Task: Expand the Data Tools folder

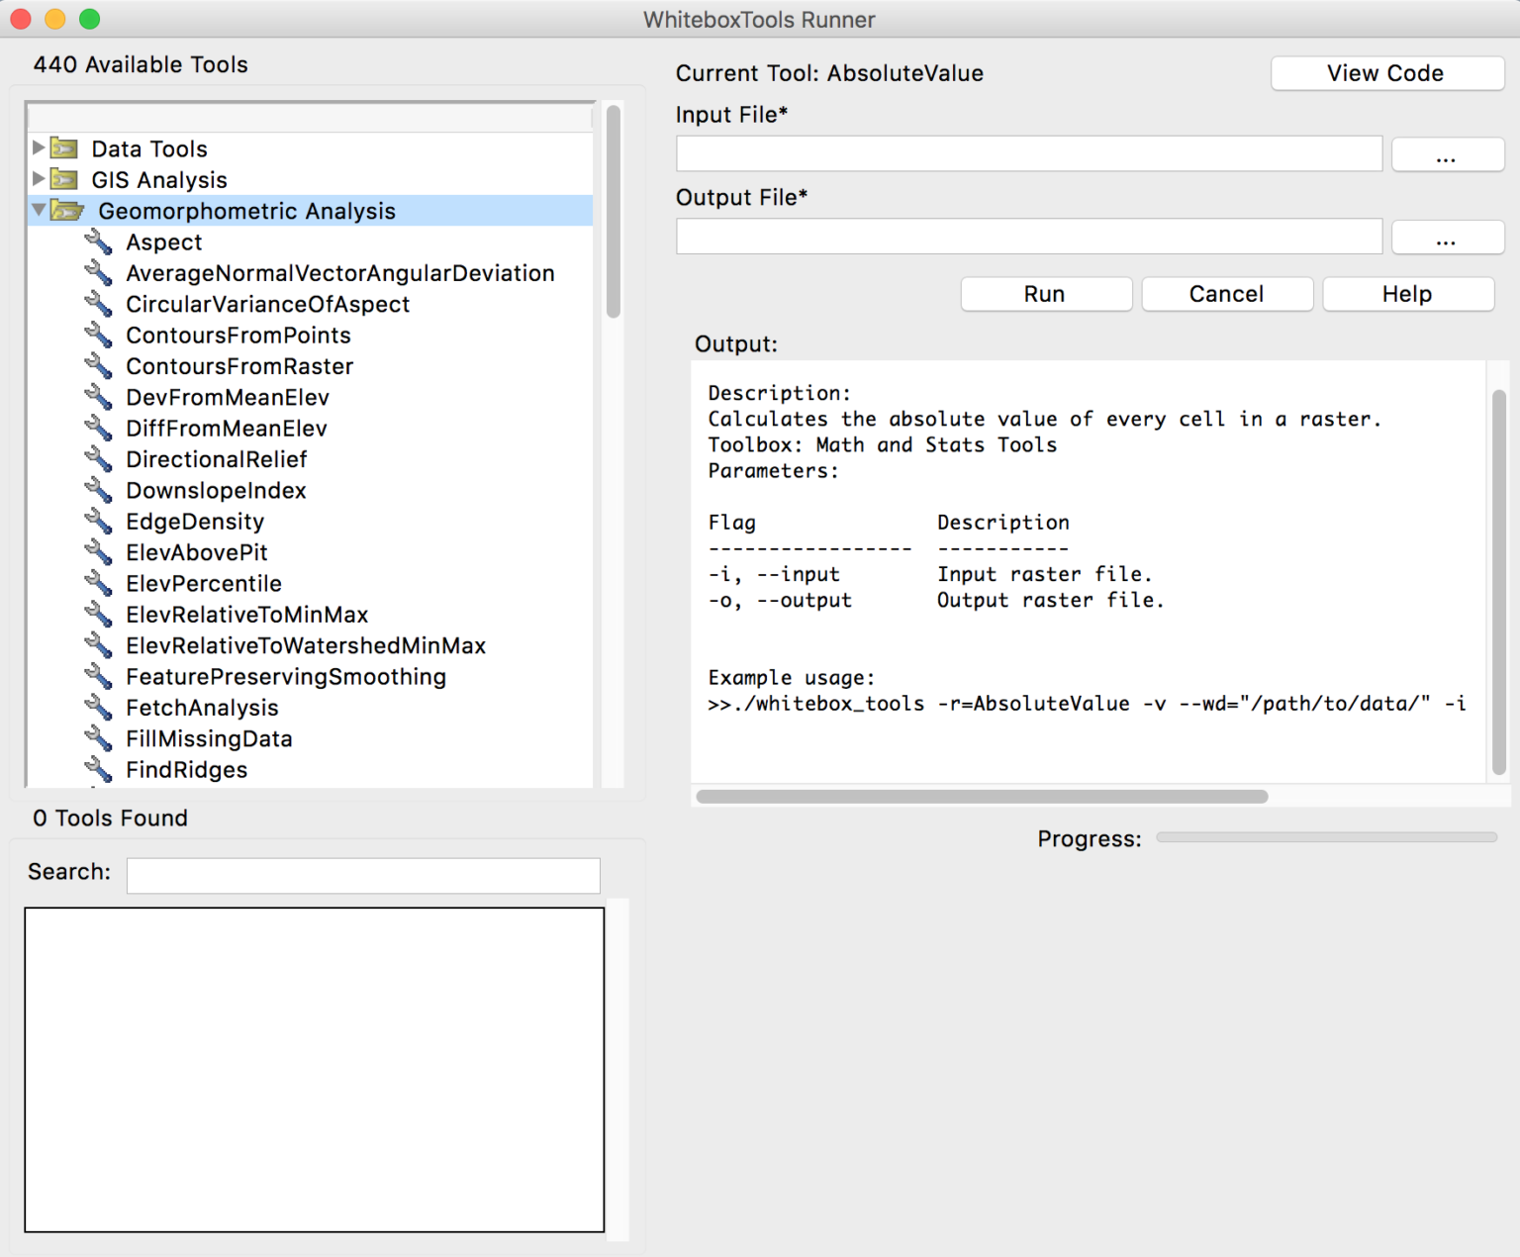Action: point(38,147)
